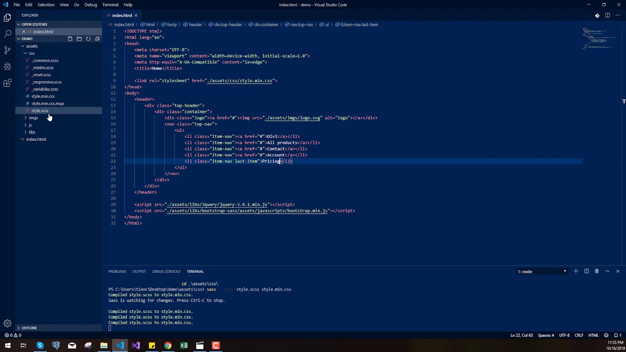Viewport: 626px width, 352px height.
Task: Close index.html in Open Editors list
Action: coord(23,32)
